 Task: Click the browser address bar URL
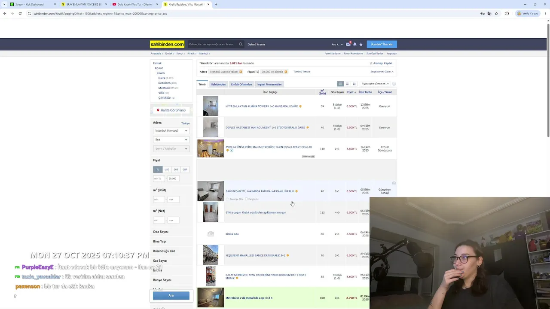pos(100,13)
